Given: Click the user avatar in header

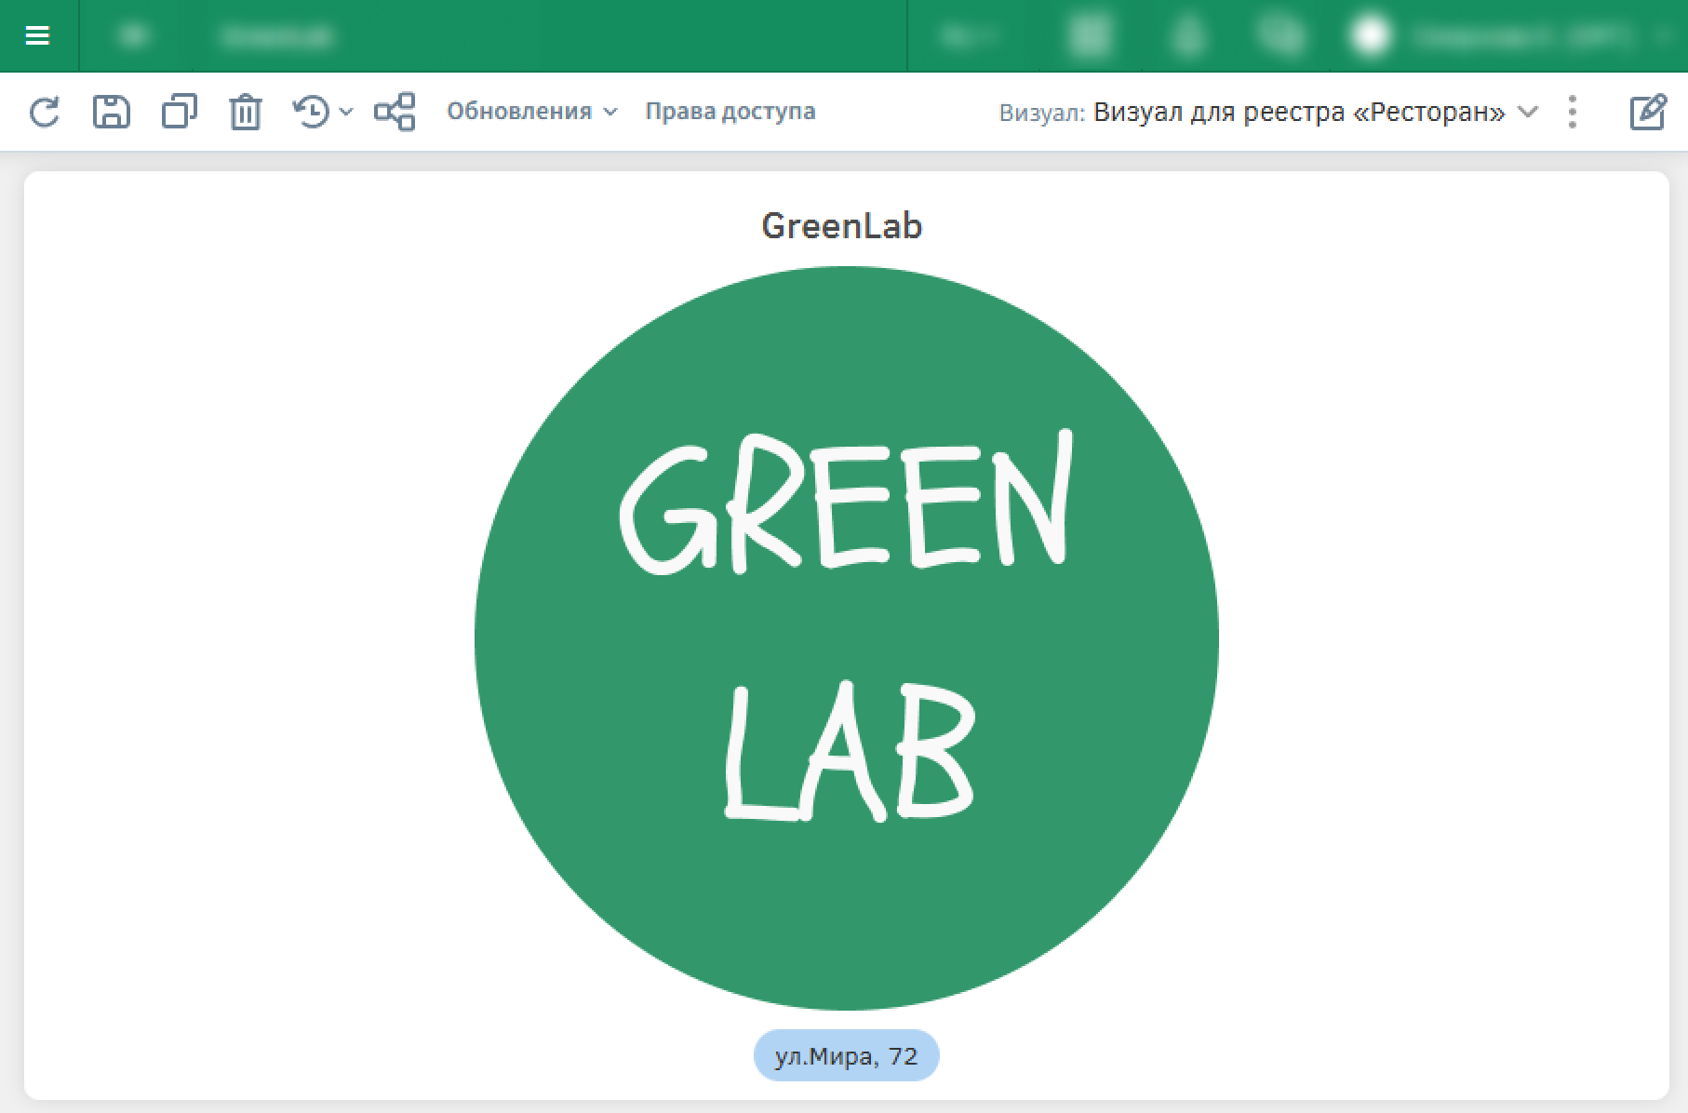Looking at the screenshot, I should tap(1370, 35).
